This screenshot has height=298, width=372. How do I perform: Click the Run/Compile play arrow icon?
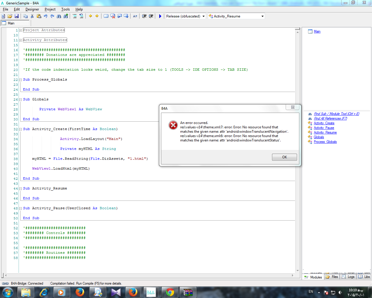(160, 16)
